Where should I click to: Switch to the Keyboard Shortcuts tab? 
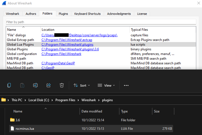88,14
